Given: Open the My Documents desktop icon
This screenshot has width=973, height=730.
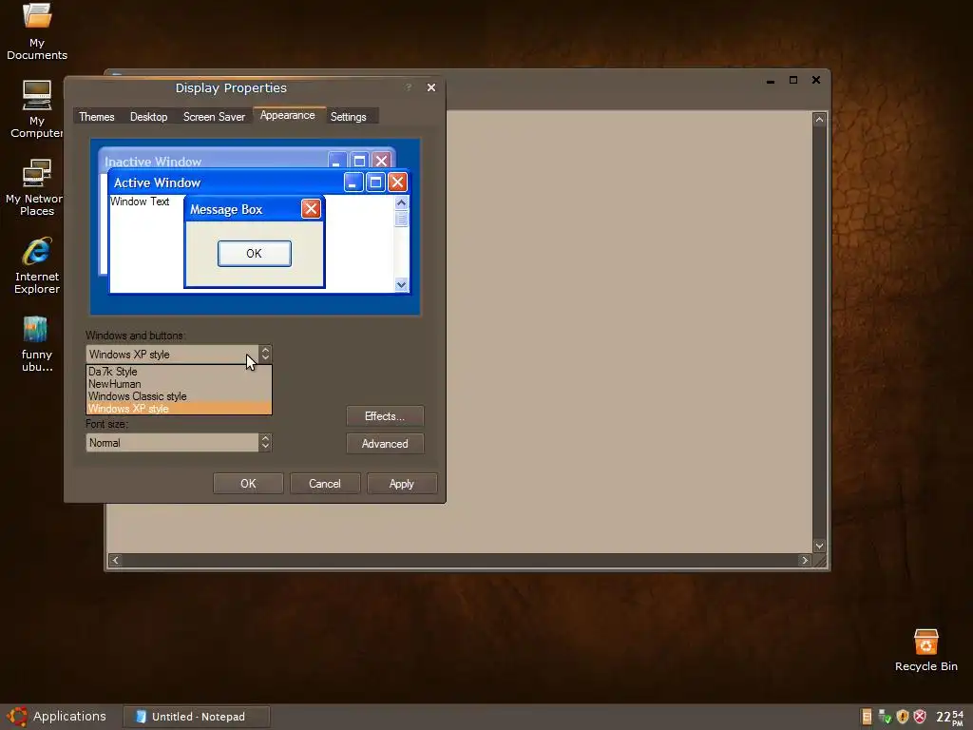Looking at the screenshot, I should pyautogui.click(x=37, y=31).
